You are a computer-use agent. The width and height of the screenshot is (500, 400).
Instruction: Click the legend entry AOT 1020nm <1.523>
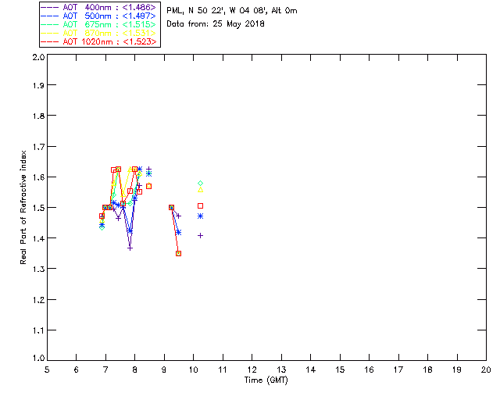click(99, 41)
